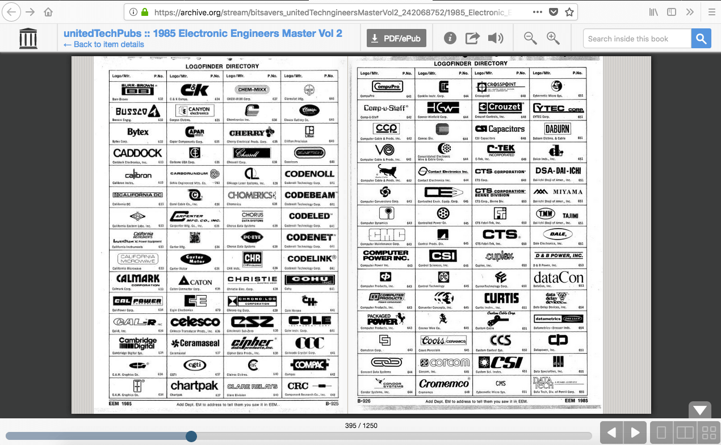
Task: Click the COMPAQ logo entry
Action: pyautogui.click(x=309, y=367)
